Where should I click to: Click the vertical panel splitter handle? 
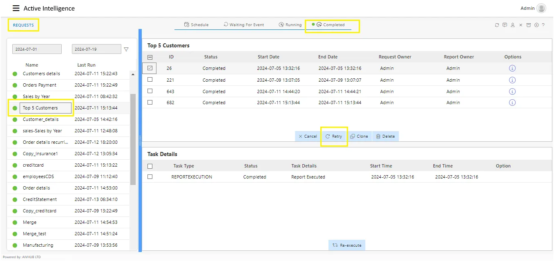coord(140,140)
